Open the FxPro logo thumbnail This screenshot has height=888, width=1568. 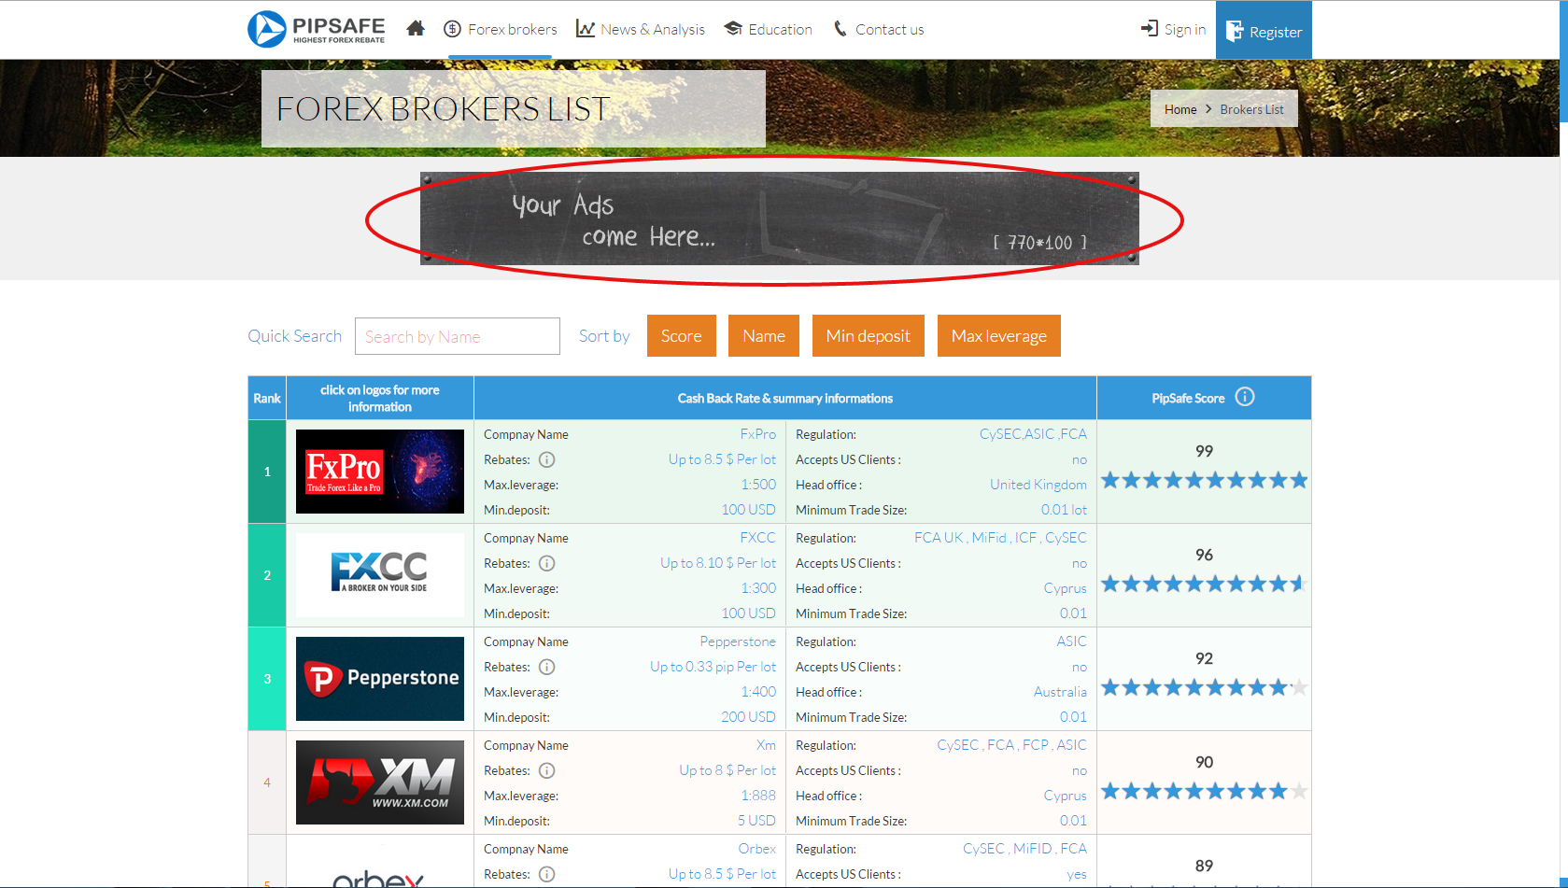point(380,472)
